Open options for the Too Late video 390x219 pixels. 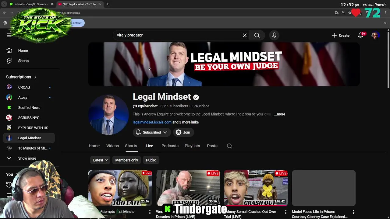coord(150,212)
